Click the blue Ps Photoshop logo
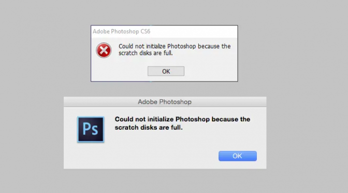The height and width of the screenshot is (193, 348). pos(91,130)
